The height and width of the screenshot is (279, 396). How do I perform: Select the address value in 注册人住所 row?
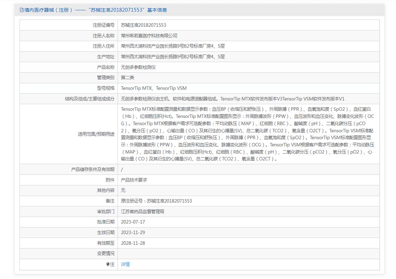(x=173, y=46)
